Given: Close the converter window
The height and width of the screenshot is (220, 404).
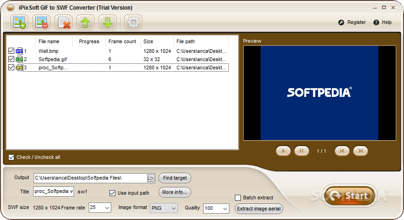Looking at the screenshot, I should (x=393, y=8).
